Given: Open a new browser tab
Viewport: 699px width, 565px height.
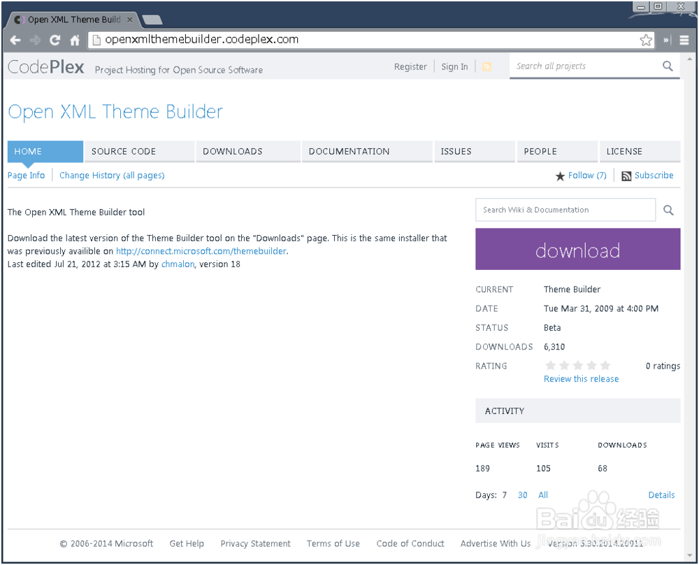Looking at the screenshot, I should pos(152,20).
